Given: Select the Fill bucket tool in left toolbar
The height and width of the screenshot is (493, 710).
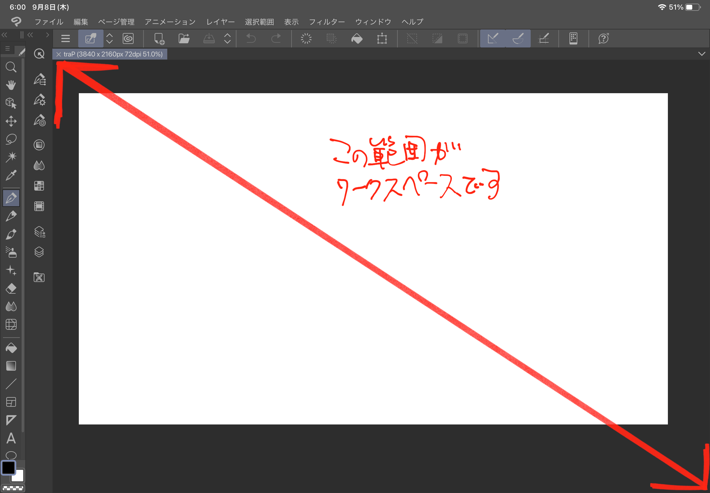Looking at the screenshot, I should [x=11, y=348].
